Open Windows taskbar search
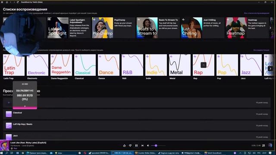 7,153
